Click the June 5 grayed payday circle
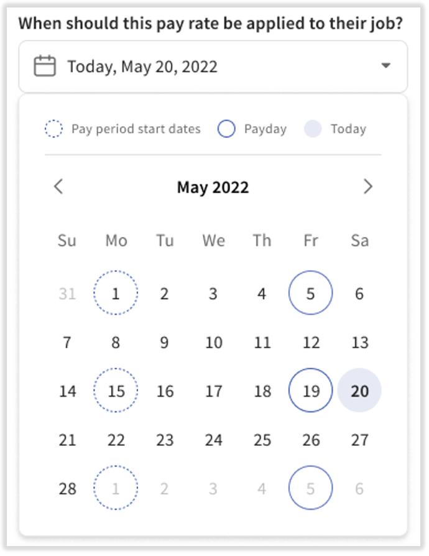The width and height of the screenshot is (429, 556). 311,488
